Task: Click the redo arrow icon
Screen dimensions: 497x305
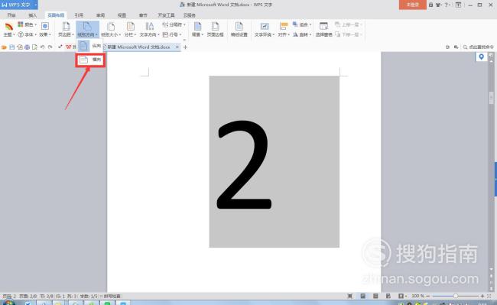Action: coord(50,47)
